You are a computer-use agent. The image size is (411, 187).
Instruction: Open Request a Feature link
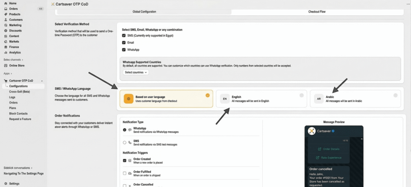click(x=20, y=119)
